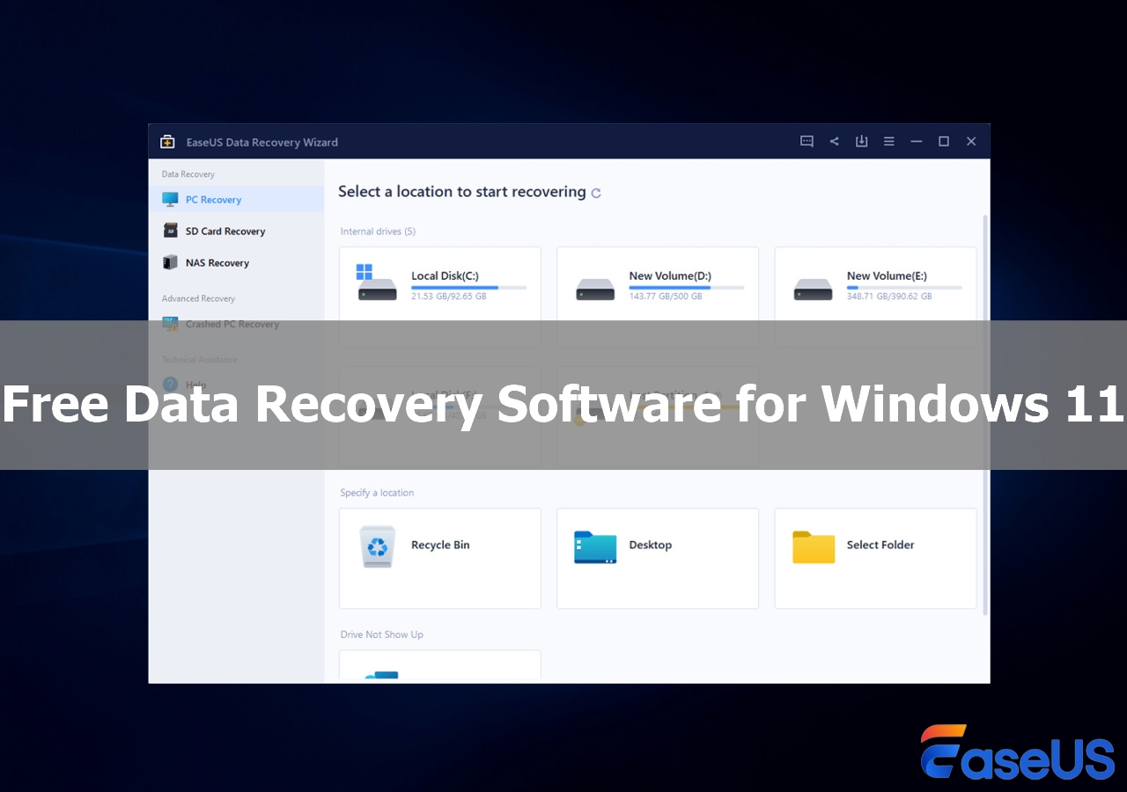Click the New Volume(D:) drive icon

(x=595, y=289)
